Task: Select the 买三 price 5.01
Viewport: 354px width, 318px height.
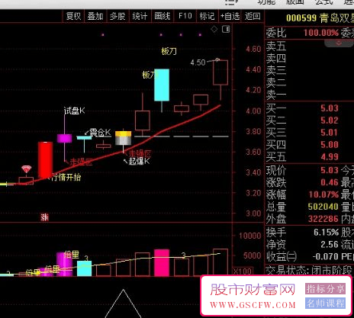Action: coord(330,133)
